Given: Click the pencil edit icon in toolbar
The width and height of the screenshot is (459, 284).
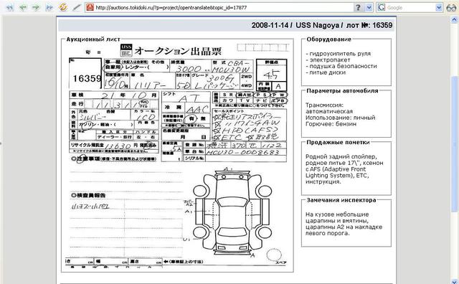Looking at the screenshot, I should click(x=77, y=7).
